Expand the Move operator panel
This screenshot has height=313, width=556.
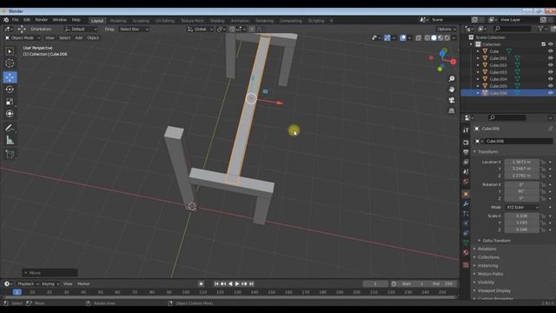(50, 273)
